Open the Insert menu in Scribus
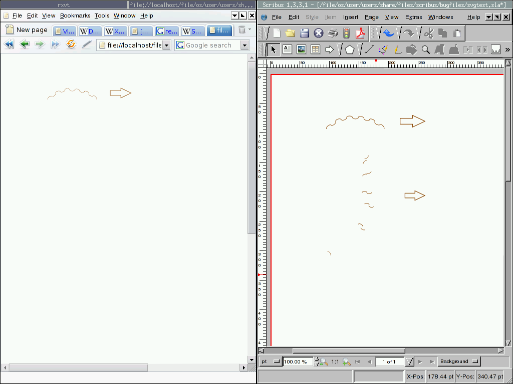 coord(351,17)
